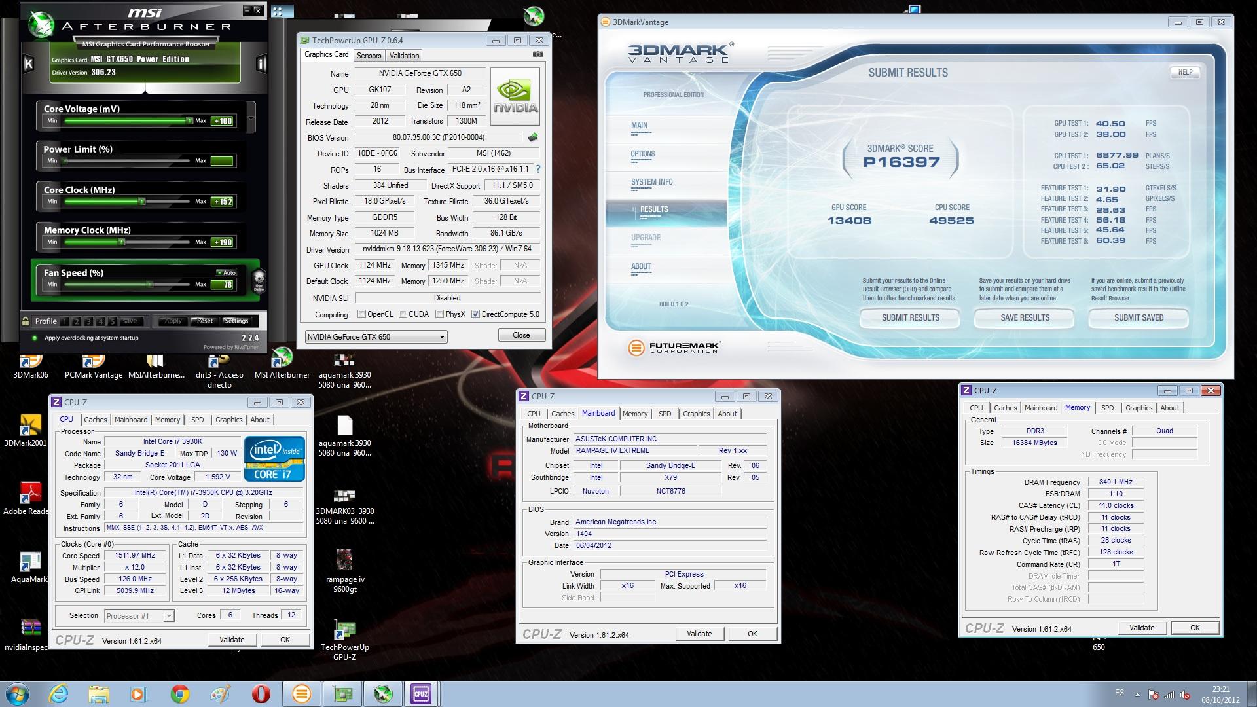Adjust the Core Clock slider handle
The height and width of the screenshot is (707, 1257).
pos(142,202)
